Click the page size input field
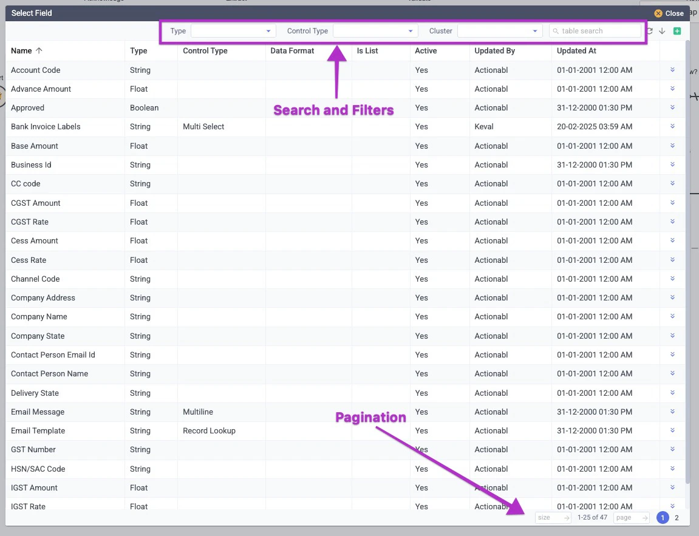The height and width of the screenshot is (536, 699). pos(553,518)
